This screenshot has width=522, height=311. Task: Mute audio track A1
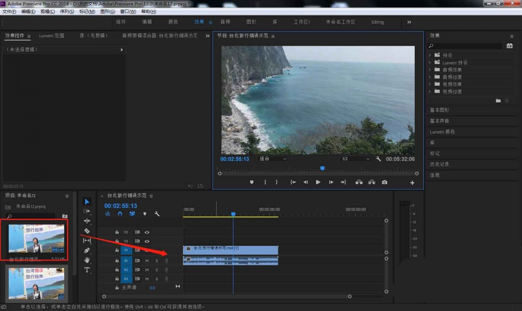click(147, 261)
